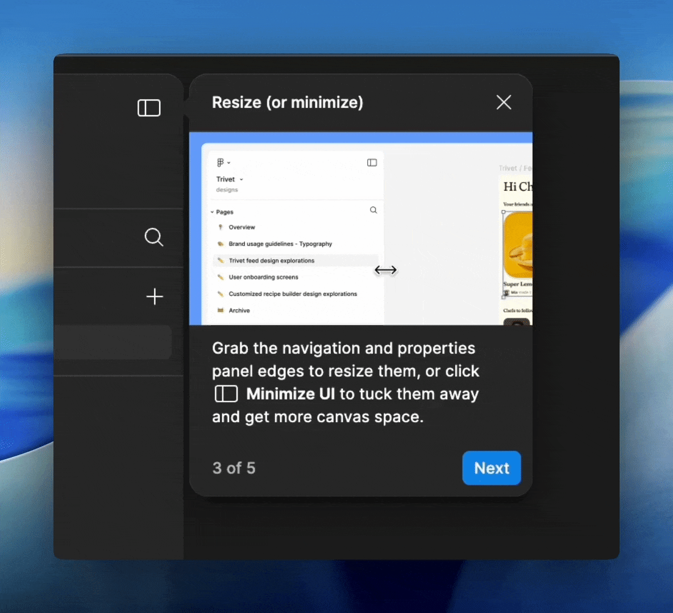This screenshot has height=613, width=673.
Task: Click the key icon next to Overview
Action: coord(221,227)
